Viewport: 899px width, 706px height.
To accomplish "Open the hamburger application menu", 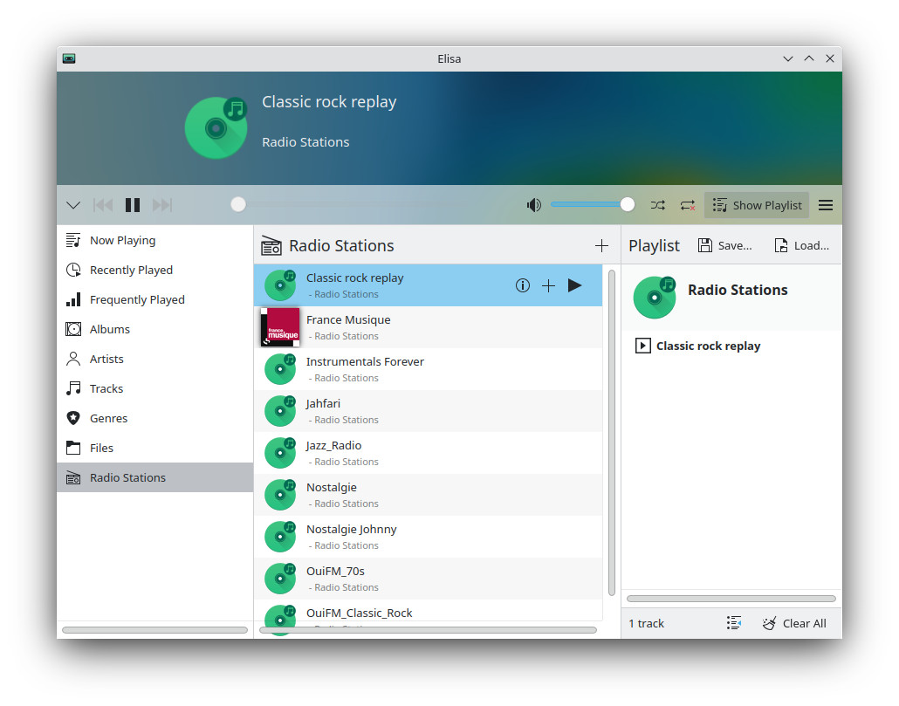I will pyautogui.click(x=826, y=205).
